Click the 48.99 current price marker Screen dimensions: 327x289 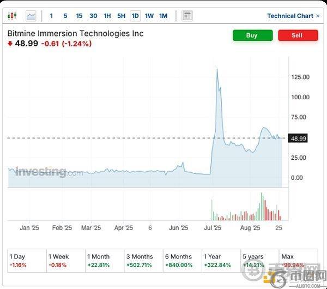coord(298,139)
